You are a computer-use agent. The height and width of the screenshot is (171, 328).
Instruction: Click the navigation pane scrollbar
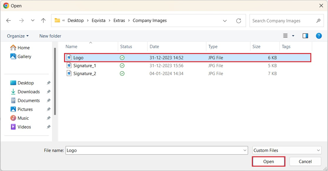[55, 82]
